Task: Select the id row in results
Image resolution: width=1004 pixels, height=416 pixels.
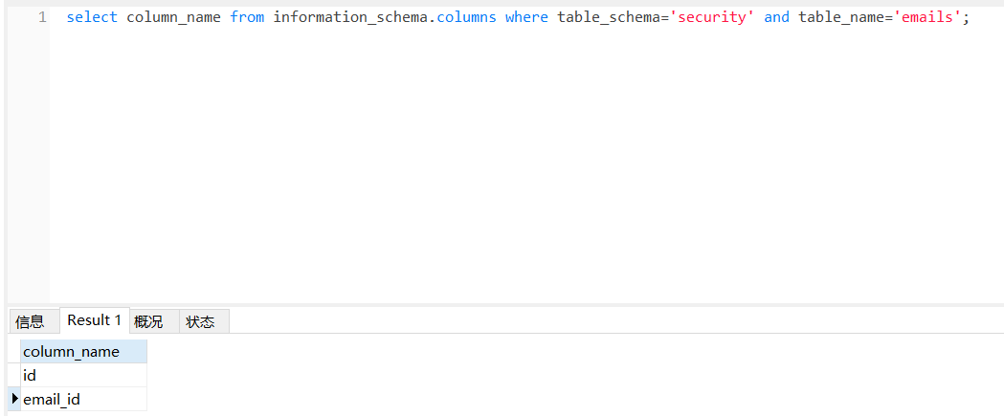Action: [30, 376]
